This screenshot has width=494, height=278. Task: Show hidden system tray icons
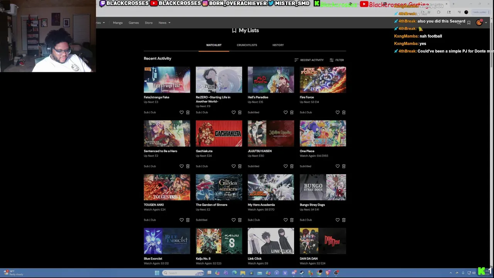[450, 273]
